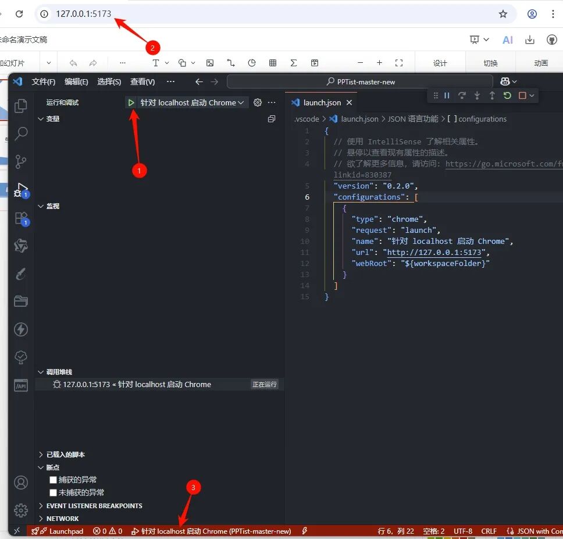
Task: Open the 编辑(E) menu in VS Code
Action: [76, 82]
